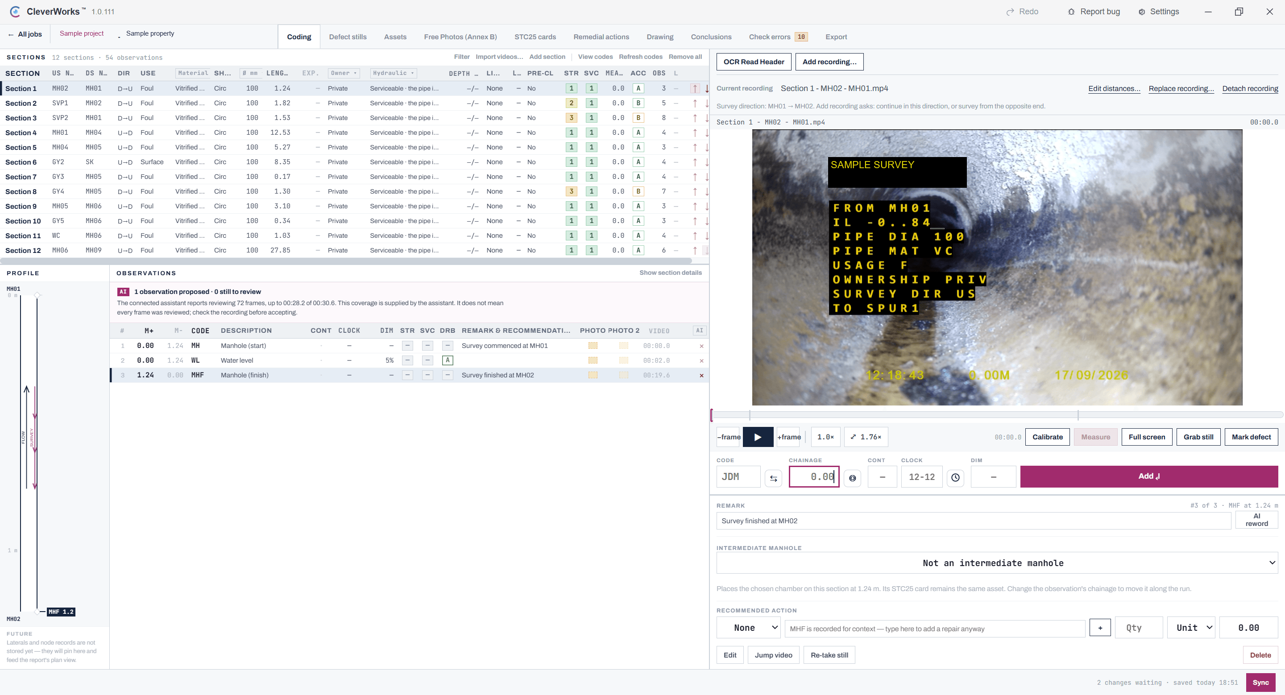Screen dimensions: 1285x695
Task: Switch to the Defect stills tab
Action: tap(348, 37)
